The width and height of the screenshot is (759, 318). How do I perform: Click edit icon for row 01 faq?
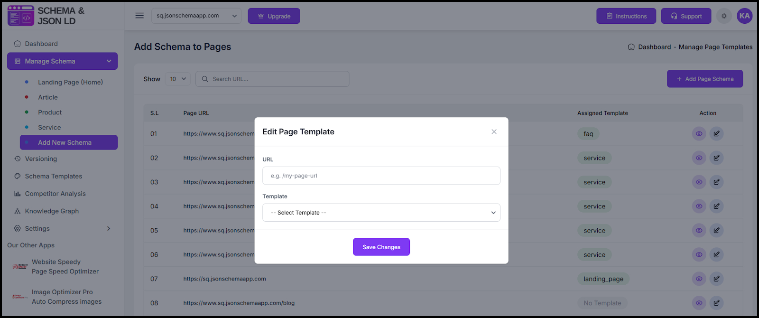click(x=716, y=134)
